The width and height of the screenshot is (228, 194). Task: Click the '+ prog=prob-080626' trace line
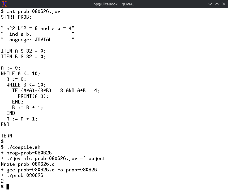(26, 153)
